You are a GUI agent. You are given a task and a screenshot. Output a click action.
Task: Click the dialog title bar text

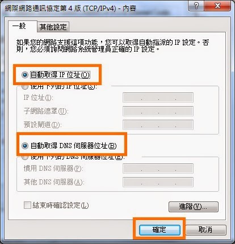pos(70,9)
